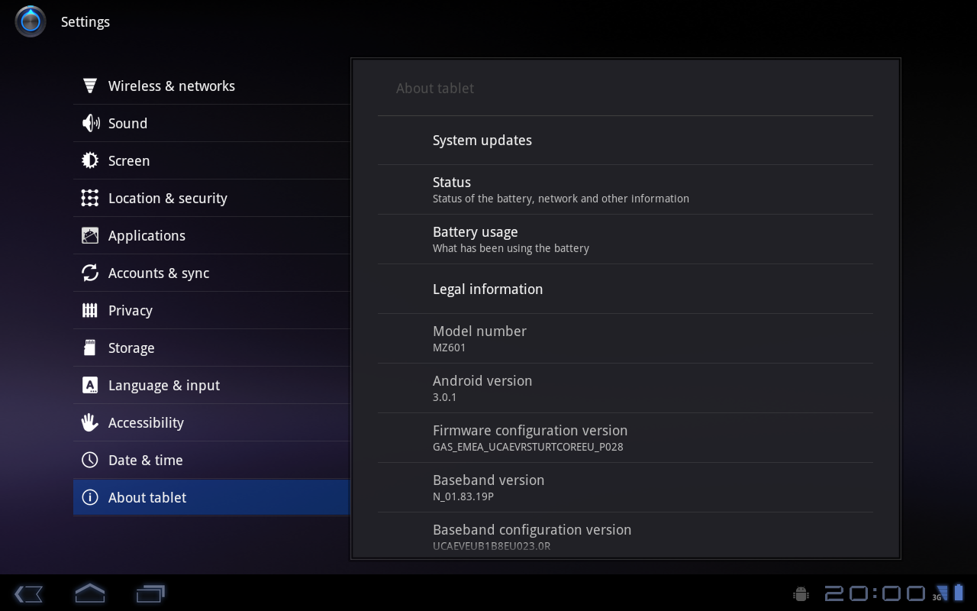Tap the Home navigation button
This screenshot has height=611, width=977.
click(x=89, y=593)
